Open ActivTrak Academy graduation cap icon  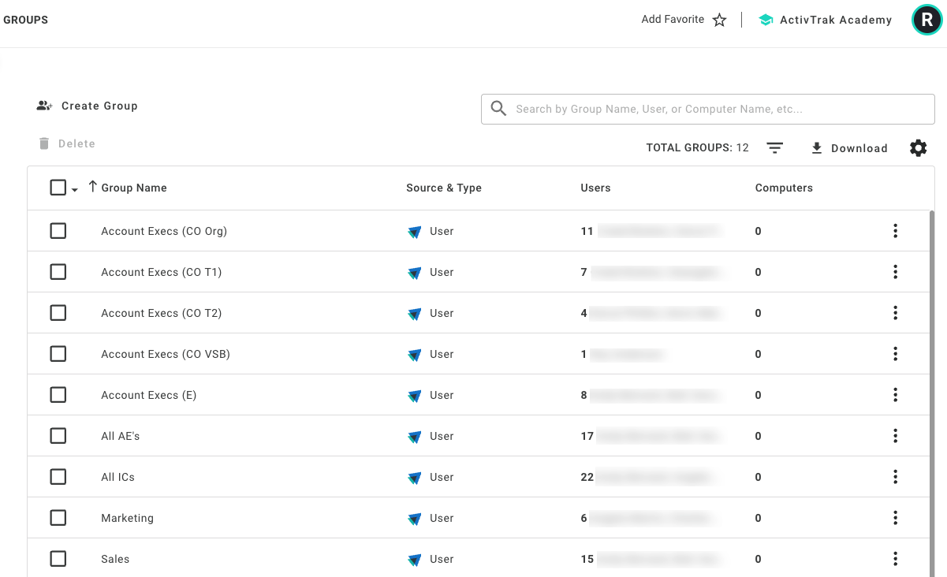[x=765, y=20]
